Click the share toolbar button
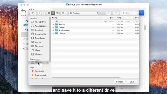This screenshot has width=167, height=94. pos(109,13)
